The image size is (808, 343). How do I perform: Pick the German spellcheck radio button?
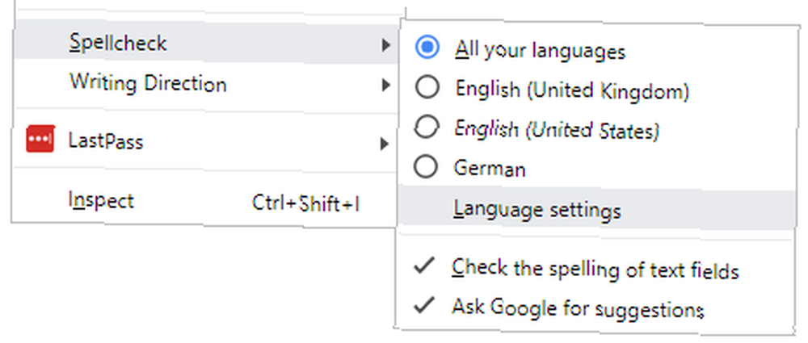coord(426,167)
